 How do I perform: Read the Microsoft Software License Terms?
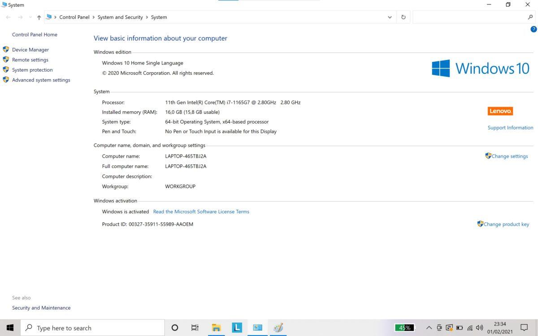coord(201,211)
